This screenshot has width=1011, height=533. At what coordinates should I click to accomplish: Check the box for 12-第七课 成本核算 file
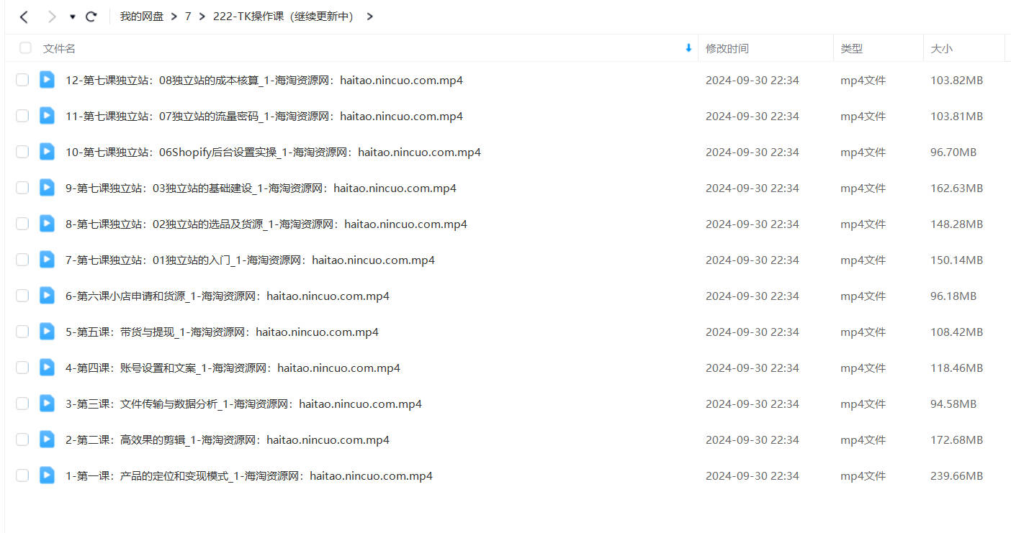[22, 80]
